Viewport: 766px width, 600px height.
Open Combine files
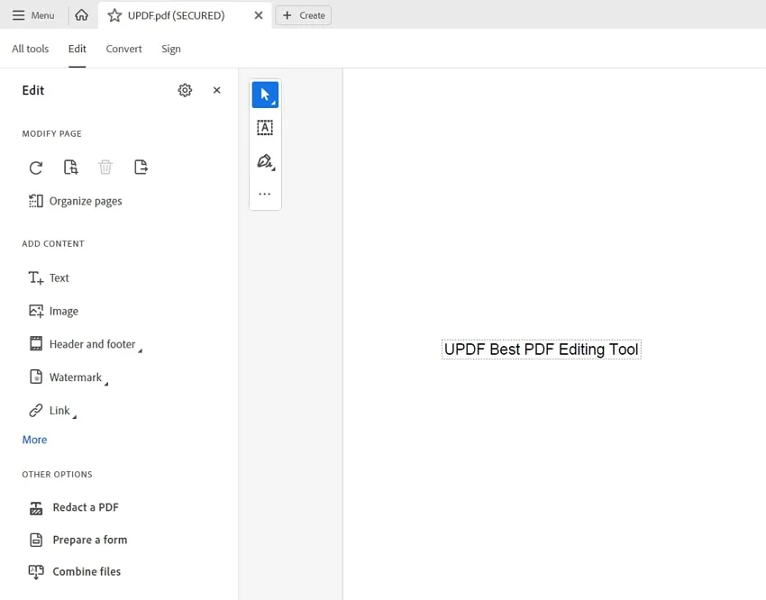[75, 572]
